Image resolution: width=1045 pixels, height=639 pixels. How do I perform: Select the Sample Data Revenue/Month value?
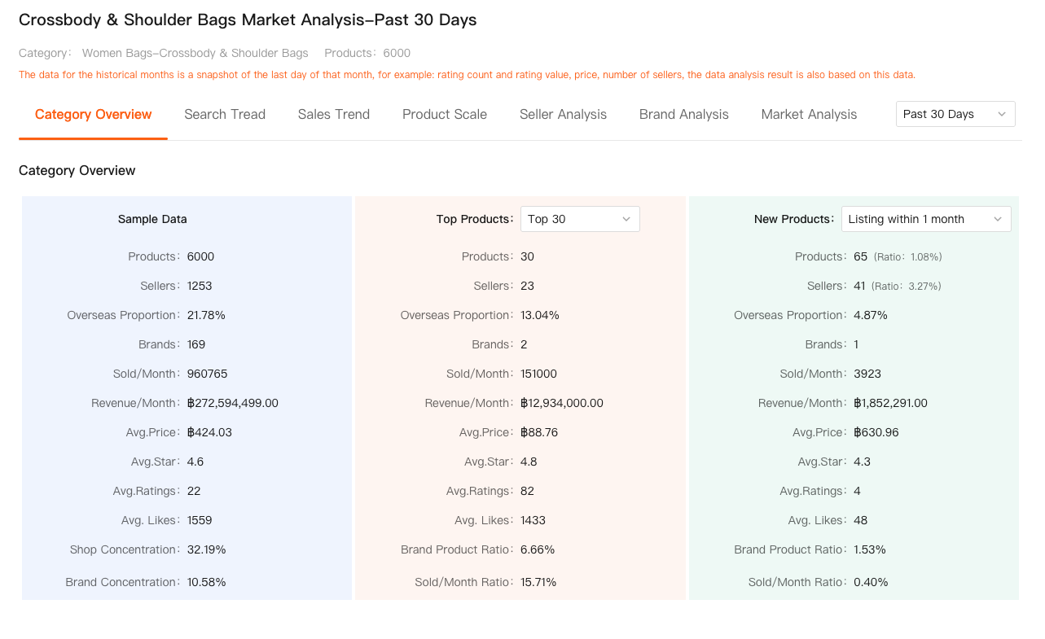(232, 403)
